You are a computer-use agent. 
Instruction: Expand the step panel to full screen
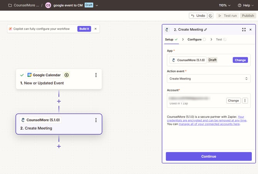click(x=244, y=30)
